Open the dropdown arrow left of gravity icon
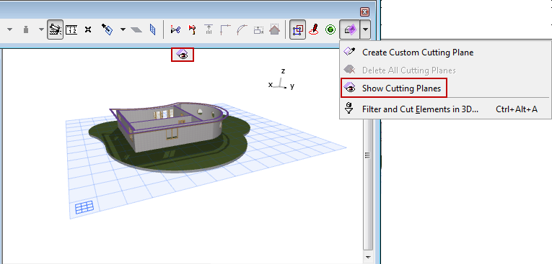Image resolution: width=552 pixels, height=264 pixels. click(9, 29)
